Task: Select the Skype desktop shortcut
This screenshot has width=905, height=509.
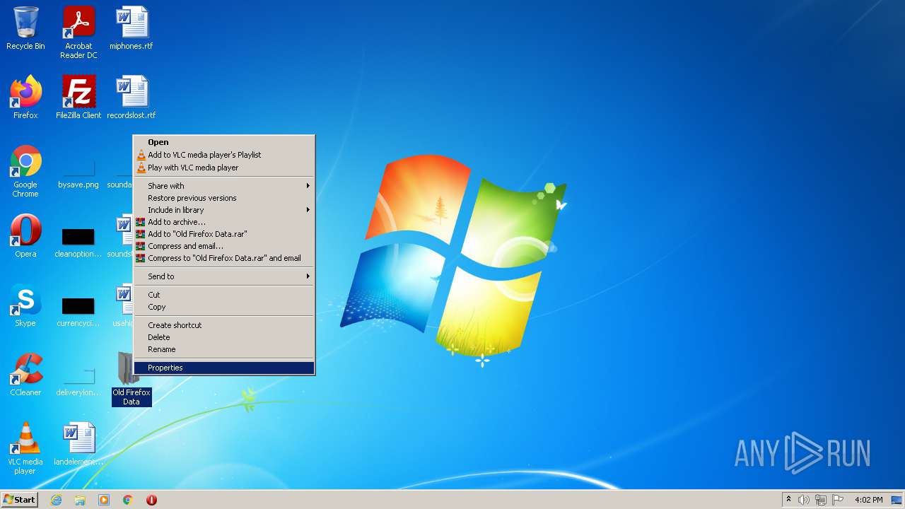Action: (25, 305)
